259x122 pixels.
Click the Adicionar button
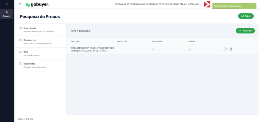click(x=245, y=31)
